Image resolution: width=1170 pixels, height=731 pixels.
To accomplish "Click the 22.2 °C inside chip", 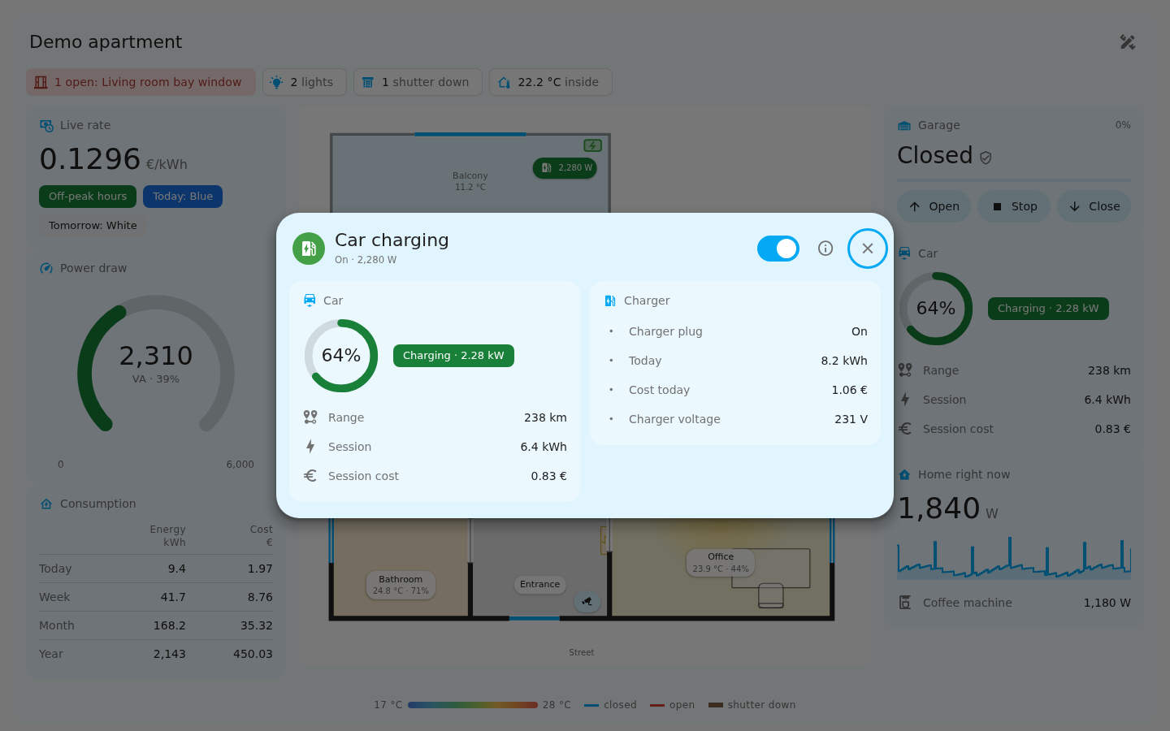I will [x=550, y=82].
